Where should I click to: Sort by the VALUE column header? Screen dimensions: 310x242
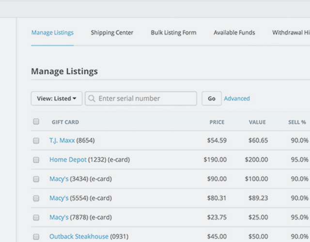(257, 122)
